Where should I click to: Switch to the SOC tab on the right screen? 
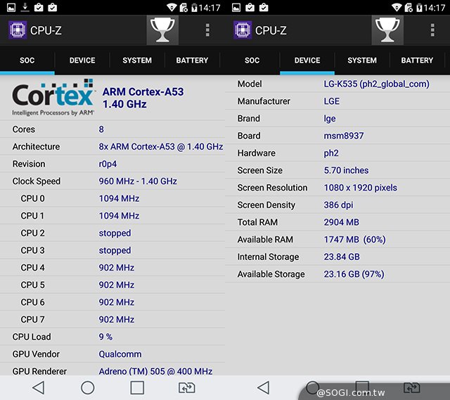(252, 60)
